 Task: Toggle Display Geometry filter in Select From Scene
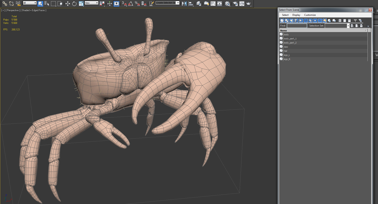pos(282,21)
